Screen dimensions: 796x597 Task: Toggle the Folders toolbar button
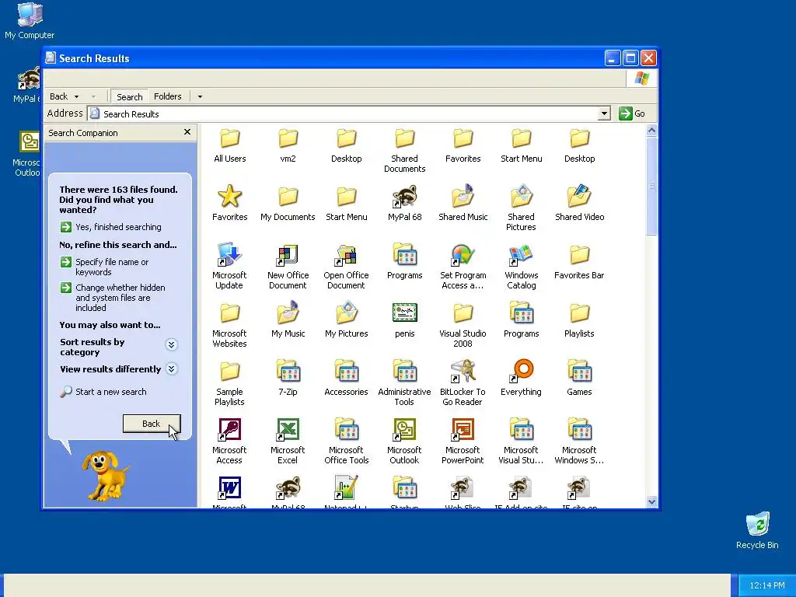point(168,96)
